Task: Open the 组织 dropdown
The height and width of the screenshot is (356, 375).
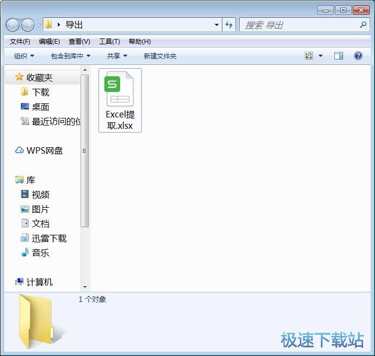Action: [x=24, y=56]
